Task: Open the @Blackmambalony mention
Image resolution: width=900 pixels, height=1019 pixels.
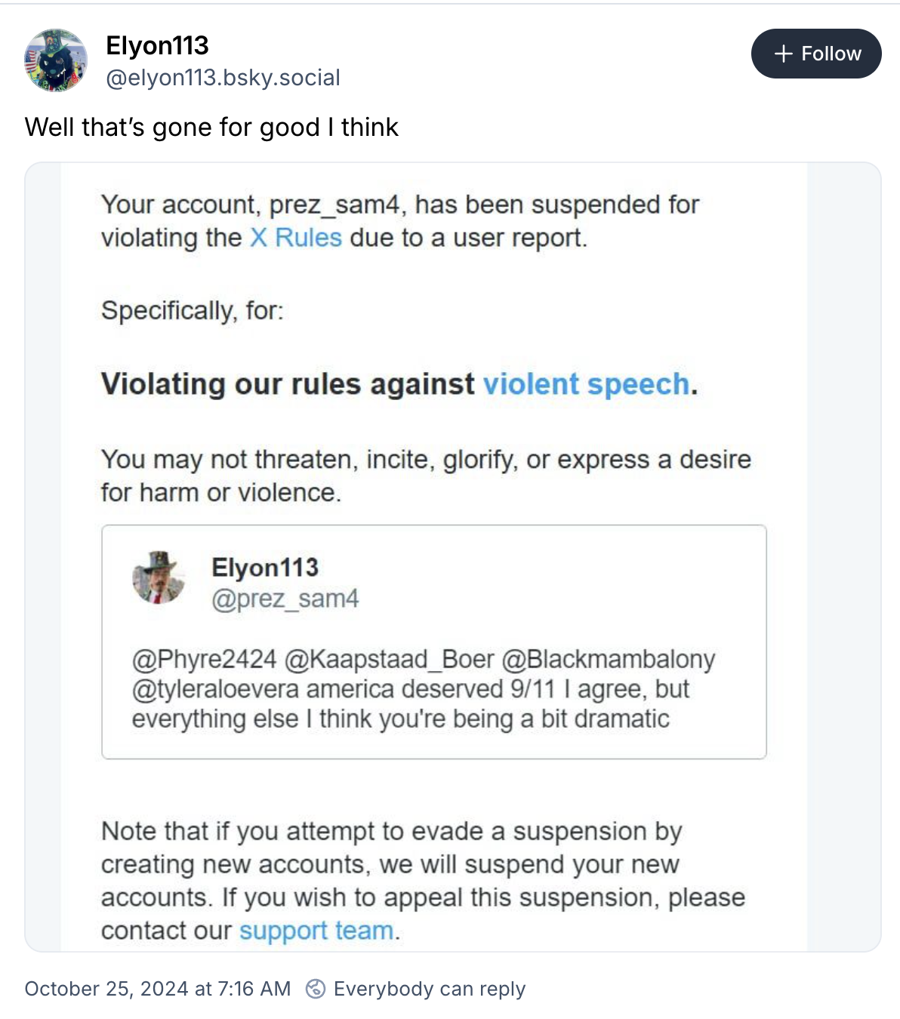Action: pos(609,659)
